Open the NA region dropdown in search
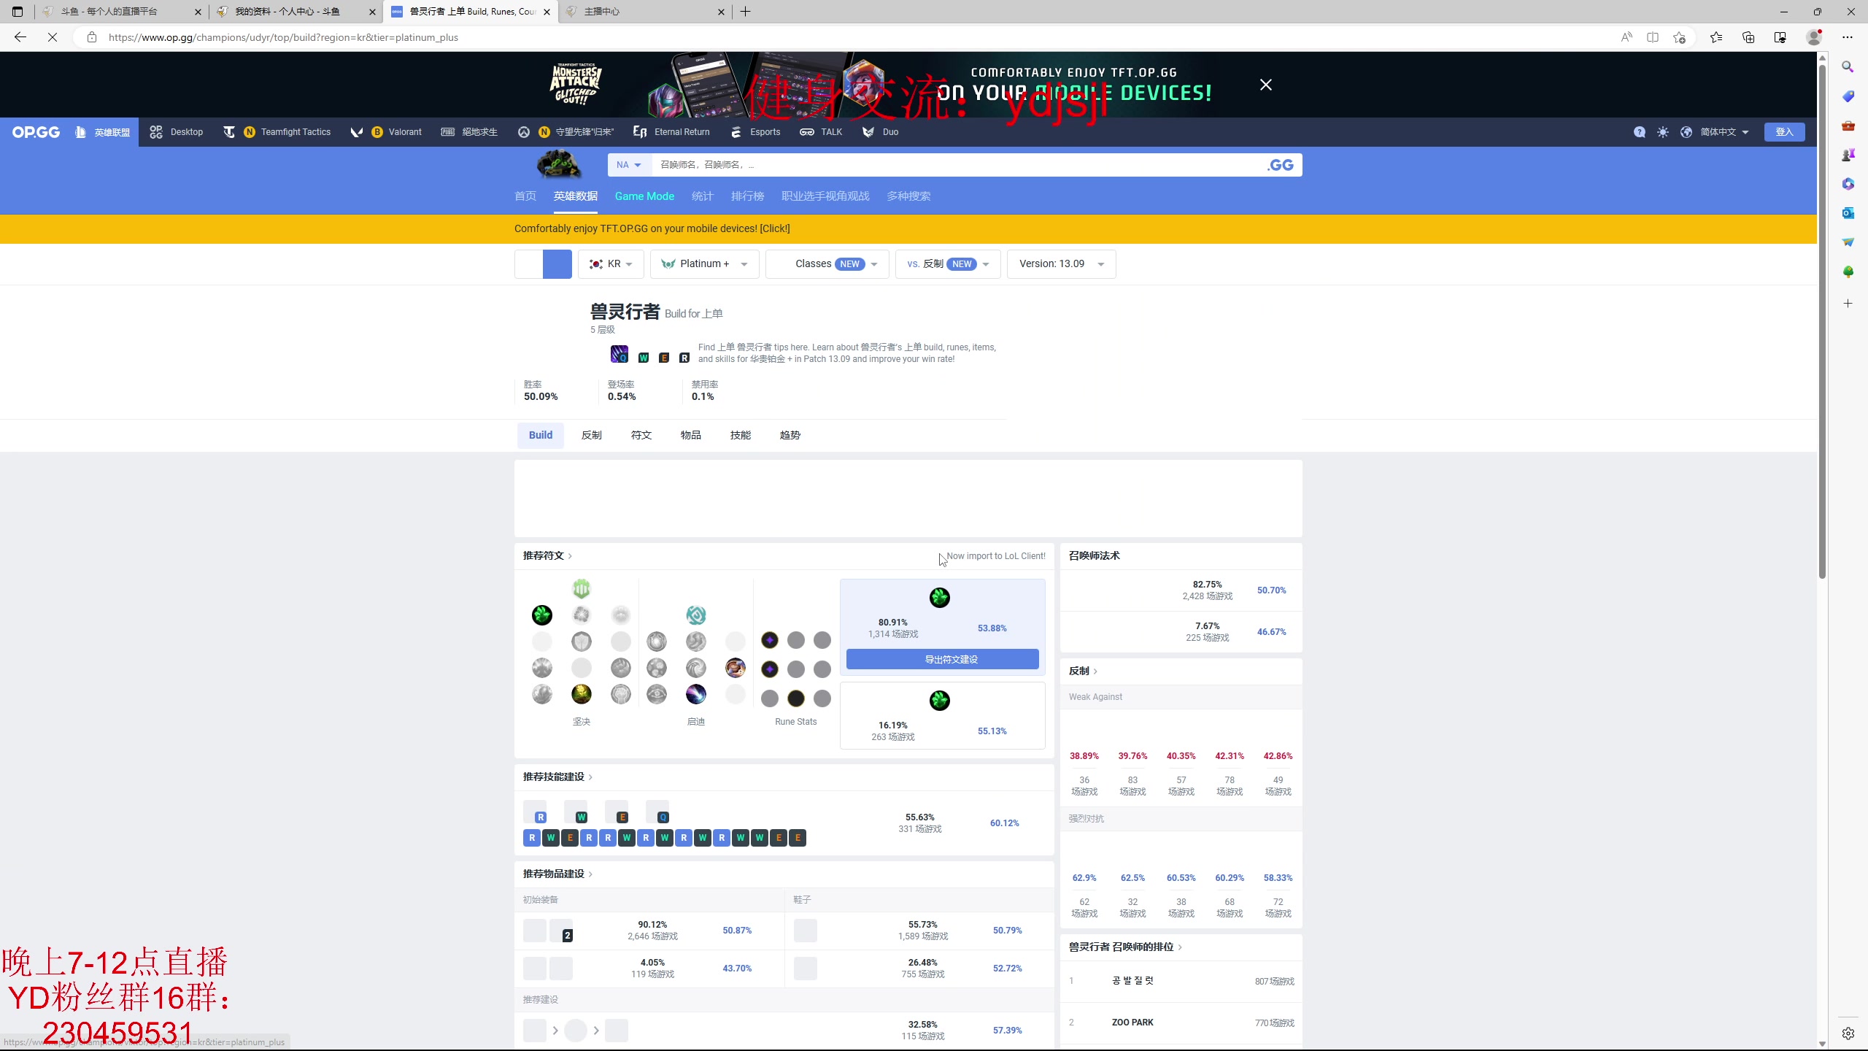This screenshot has height=1051, width=1868. click(x=628, y=165)
